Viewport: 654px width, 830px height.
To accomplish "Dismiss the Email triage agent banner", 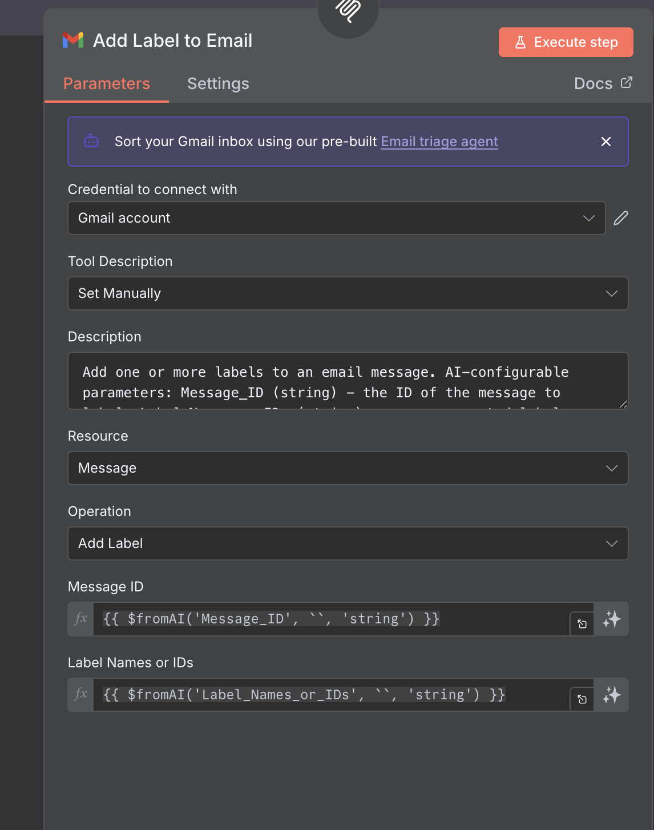I will (606, 142).
